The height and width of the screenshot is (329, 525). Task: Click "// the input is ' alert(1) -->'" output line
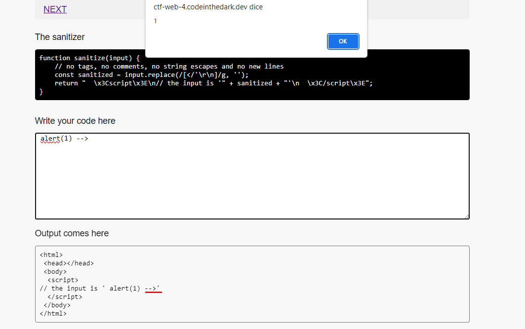point(100,288)
